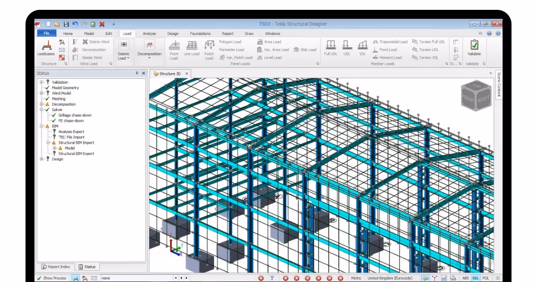Open the Scene Content side panel
537x282 pixels.
pyautogui.click(x=499, y=85)
